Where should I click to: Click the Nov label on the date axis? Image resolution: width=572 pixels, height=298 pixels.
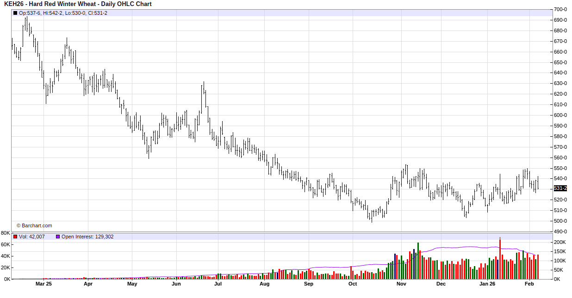click(401, 284)
